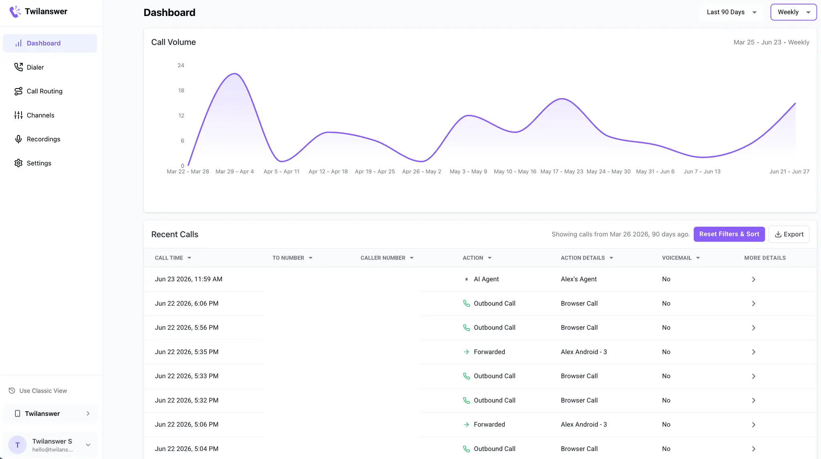821x459 pixels.
Task: Open details for Jun 22 5:33 PM call
Action: [x=754, y=376]
